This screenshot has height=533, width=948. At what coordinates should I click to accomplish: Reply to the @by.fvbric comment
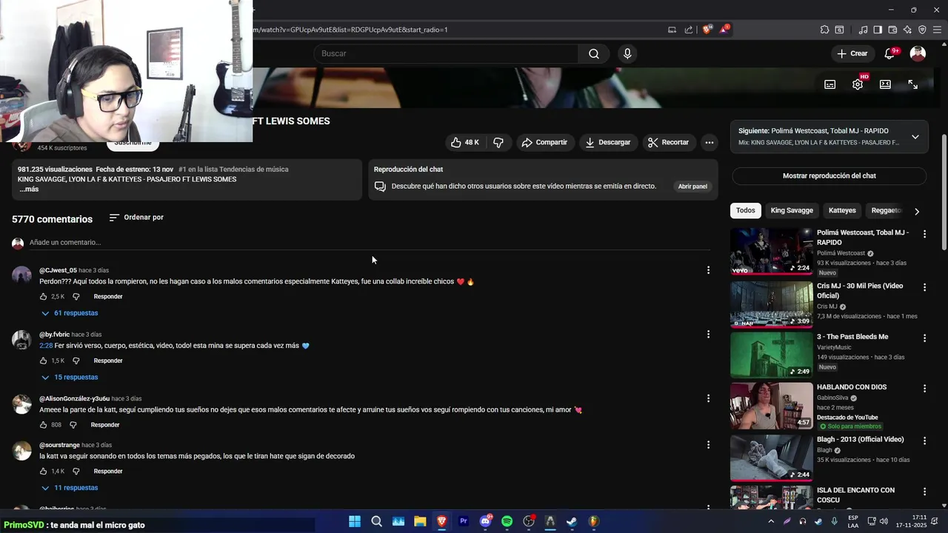coord(108,361)
